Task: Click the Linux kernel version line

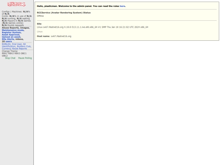Action: pos(92,27)
